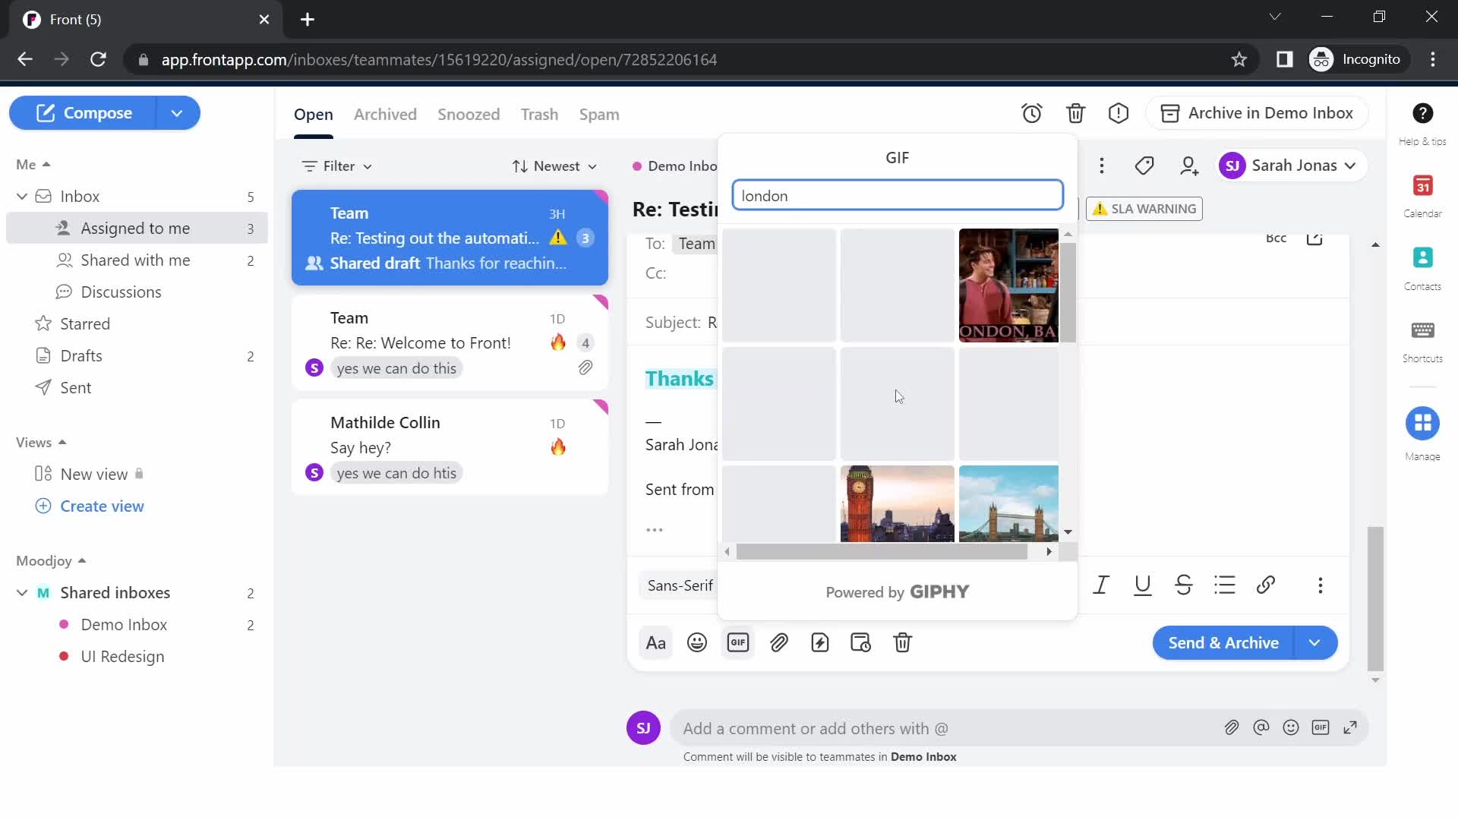This screenshot has width=1458, height=820.
Task: Switch to the Trash tab
Action: pyautogui.click(x=539, y=115)
